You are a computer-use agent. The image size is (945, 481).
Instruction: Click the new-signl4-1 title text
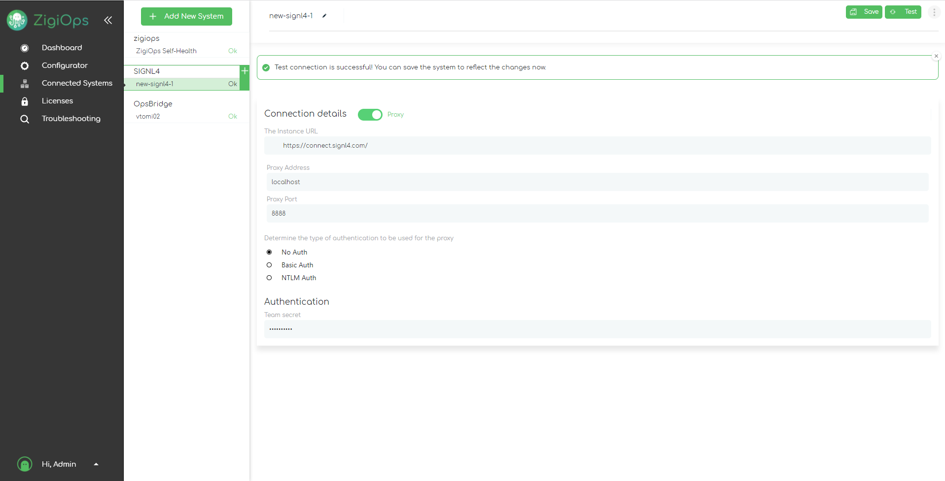[291, 16]
